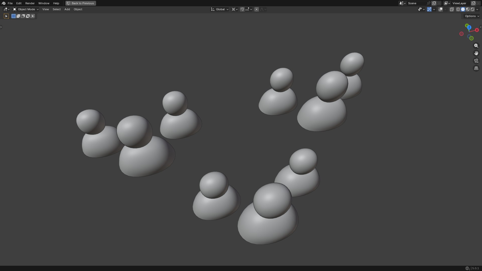The image size is (482, 271).
Task: Pin the scene to workspace
Action: (429, 3)
